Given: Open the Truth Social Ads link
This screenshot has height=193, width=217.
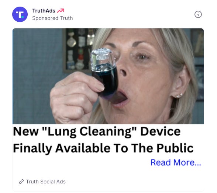Looking at the screenshot, I should coord(46,182).
